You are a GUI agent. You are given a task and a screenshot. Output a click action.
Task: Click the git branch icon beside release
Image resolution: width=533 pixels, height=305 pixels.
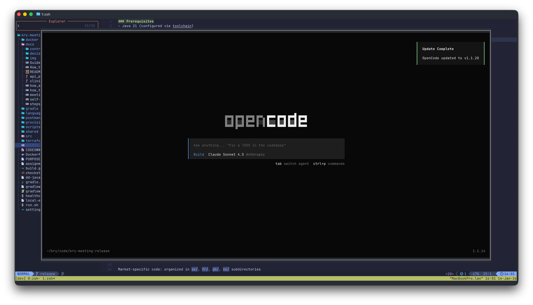pos(37,274)
